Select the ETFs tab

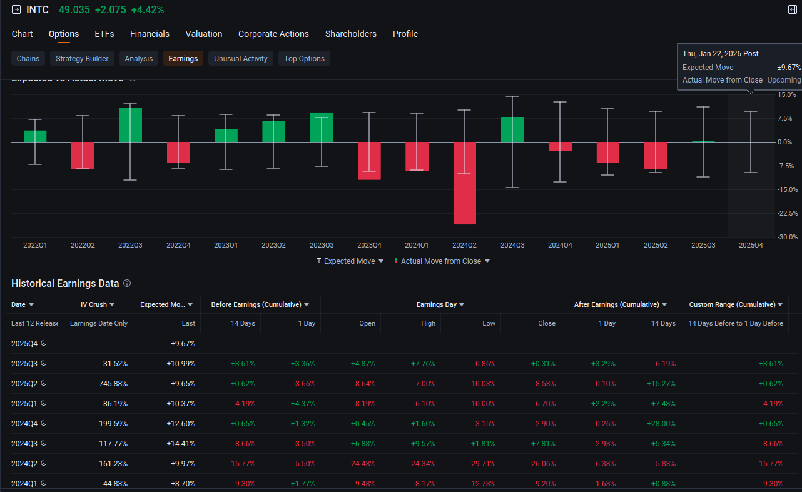click(104, 34)
